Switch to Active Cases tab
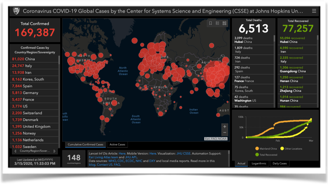The height and width of the screenshot is (193, 328). coord(117,144)
